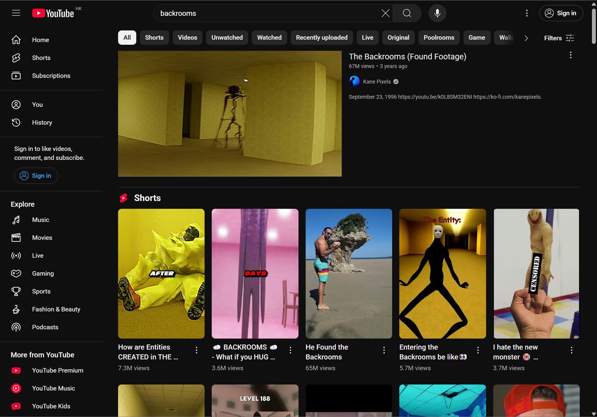Select the Videos filter chip

tap(188, 37)
